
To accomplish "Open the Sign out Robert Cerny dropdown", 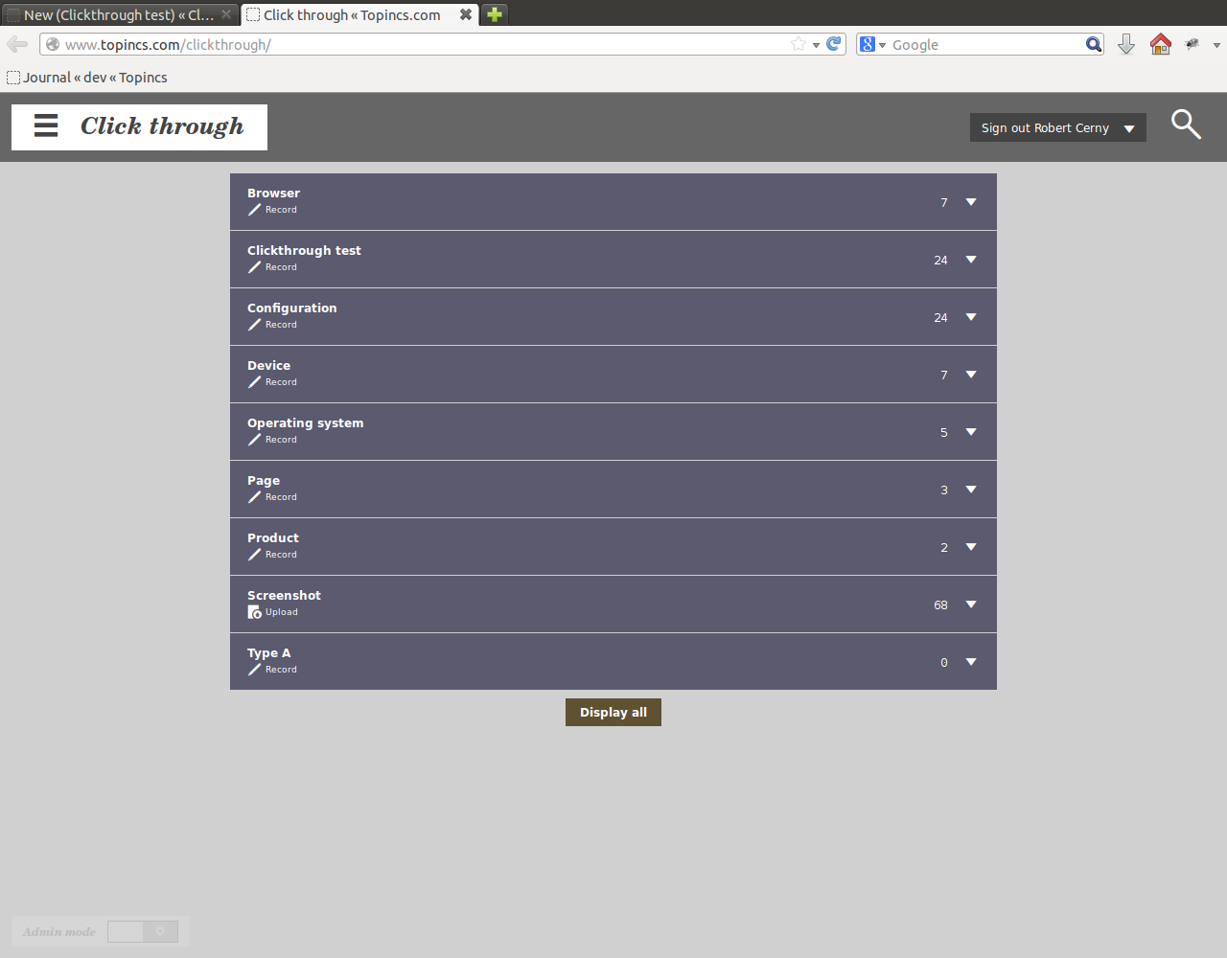I will pos(1057,128).
